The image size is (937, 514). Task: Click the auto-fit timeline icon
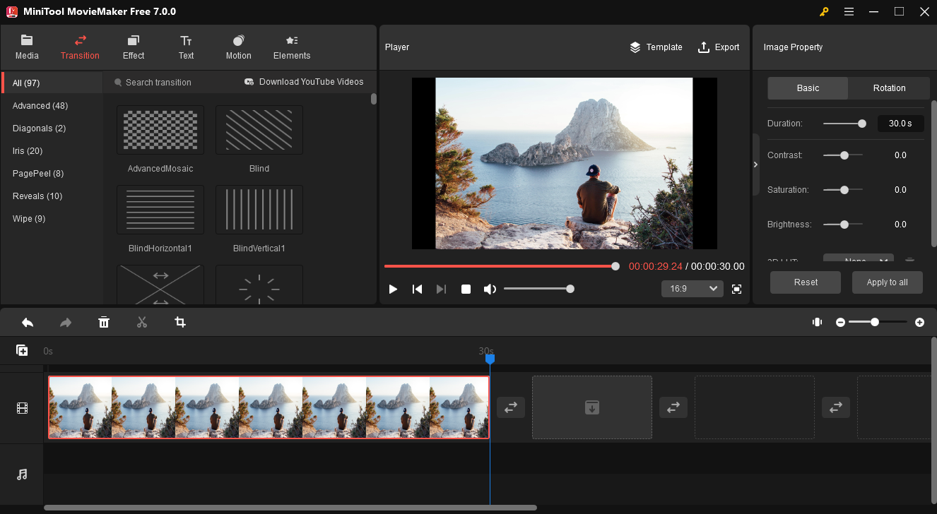point(817,322)
